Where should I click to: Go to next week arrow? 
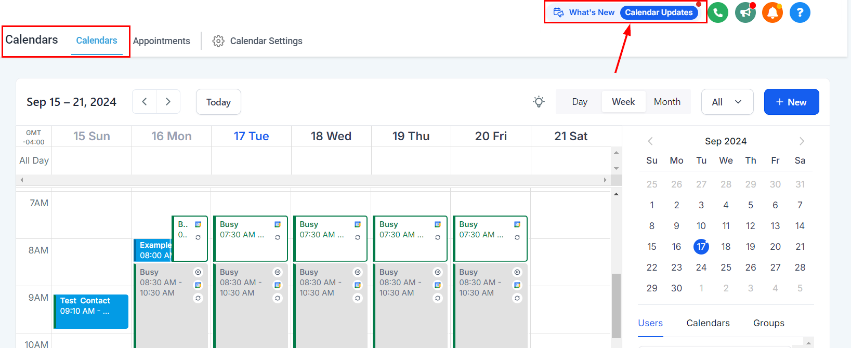tap(168, 102)
